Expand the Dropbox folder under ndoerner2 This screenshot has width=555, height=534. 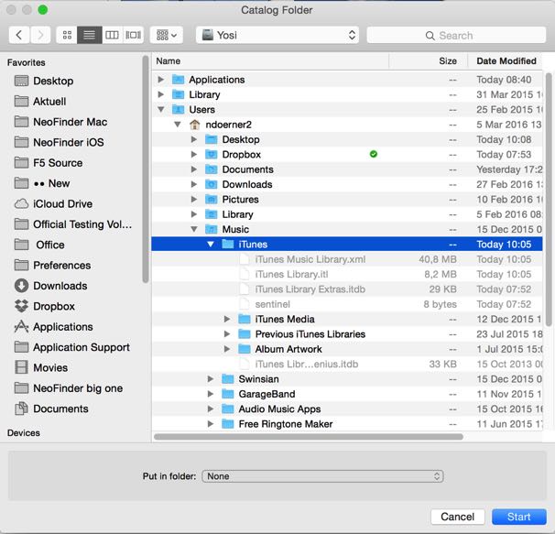(194, 155)
